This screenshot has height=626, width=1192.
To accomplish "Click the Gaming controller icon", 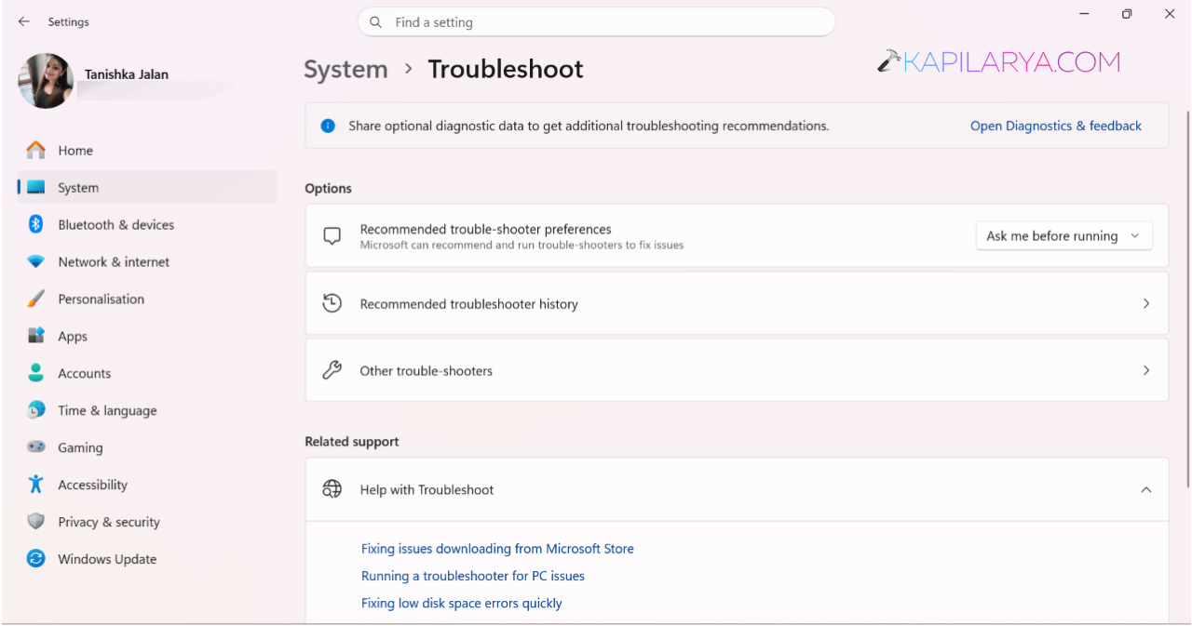I will click(35, 447).
